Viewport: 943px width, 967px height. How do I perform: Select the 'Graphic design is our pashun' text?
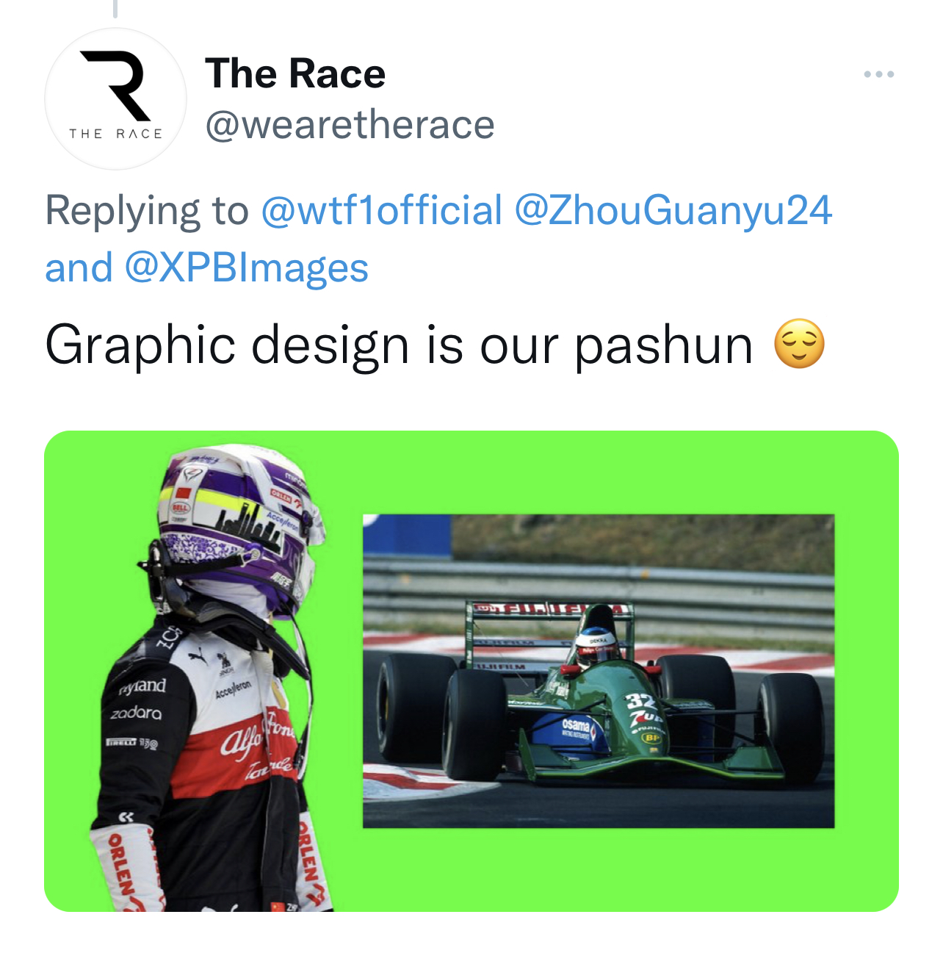[x=399, y=345]
